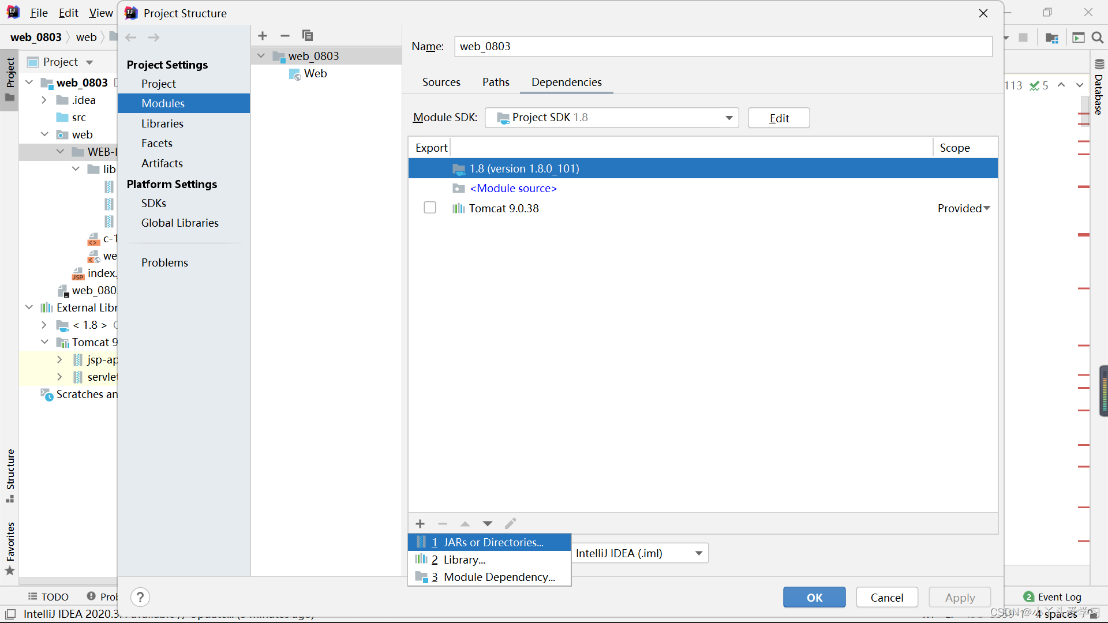
Task: Collapse the Tomcat library node in tree
Action: tap(44, 342)
